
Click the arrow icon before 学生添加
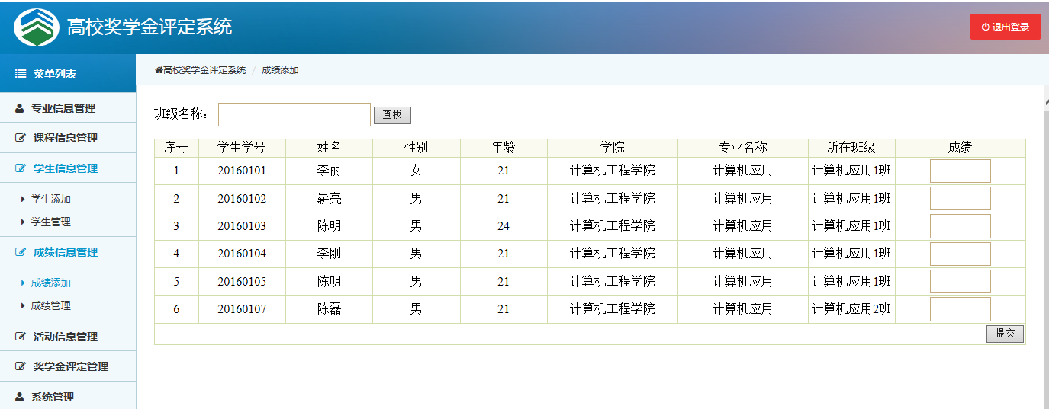pos(23,199)
